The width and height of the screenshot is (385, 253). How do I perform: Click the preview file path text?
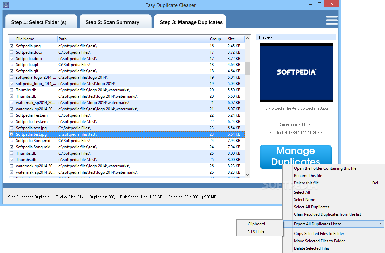point(296,108)
